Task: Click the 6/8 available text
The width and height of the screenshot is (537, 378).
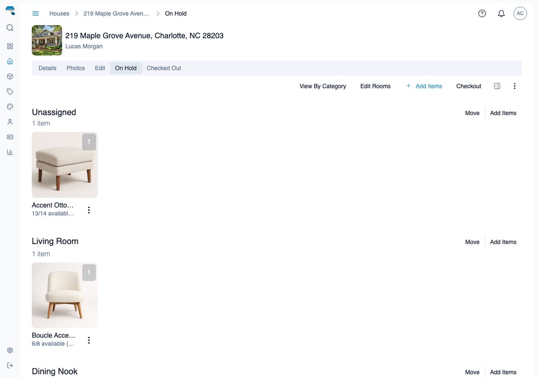Action: pyautogui.click(x=53, y=344)
